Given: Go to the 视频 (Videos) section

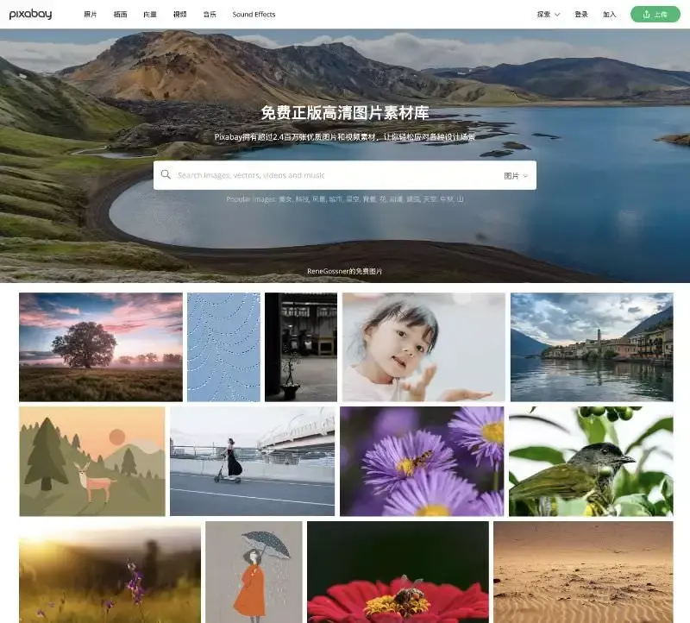Looking at the screenshot, I should coord(179,15).
